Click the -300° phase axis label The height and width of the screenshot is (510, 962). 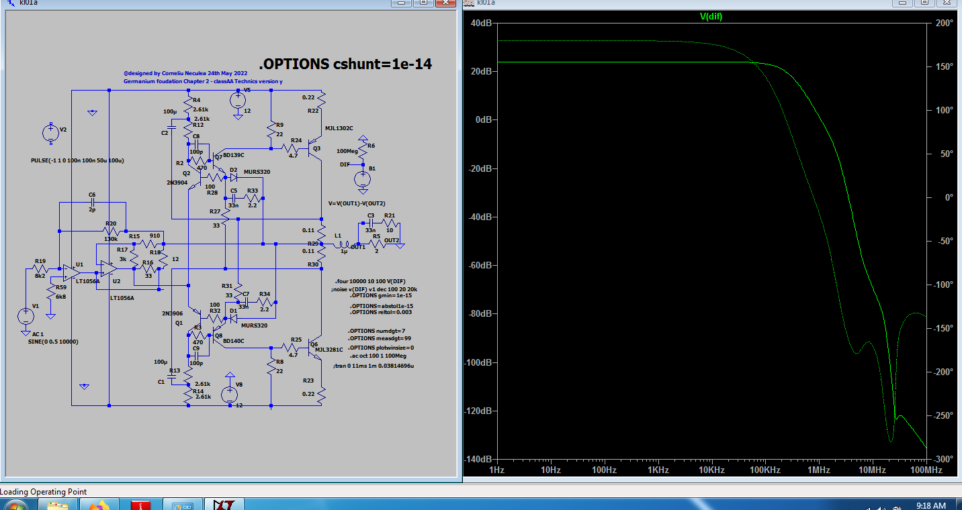pyautogui.click(x=943, y=459)
